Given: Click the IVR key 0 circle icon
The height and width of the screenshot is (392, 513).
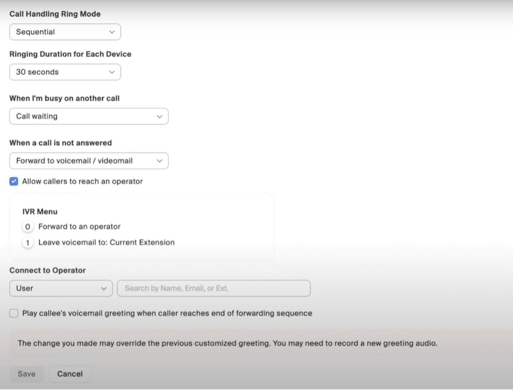Looking at the screenshot, I should pyautogui.click(x=28, y=227).
